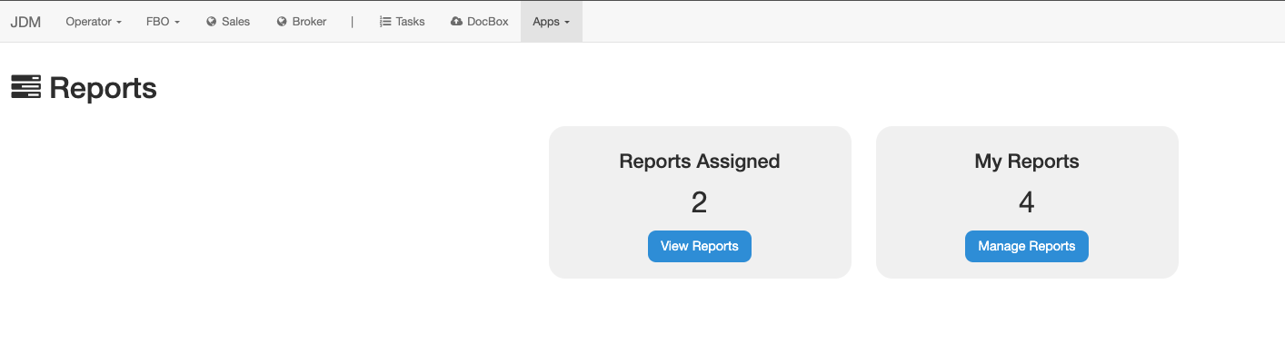Click the JDM brand link
1285x363 pixels.
pos(25,22)
